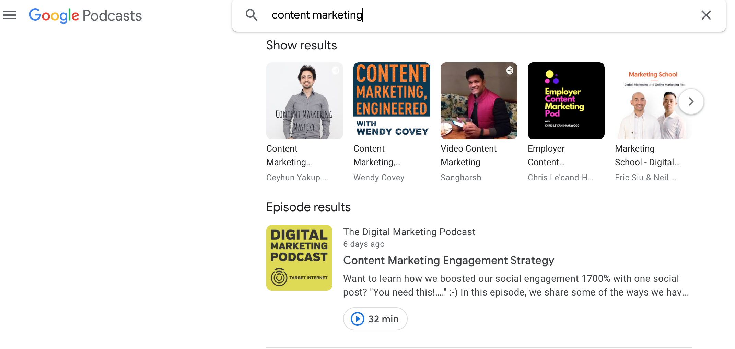The width and height of the screenshot is (735, 349).
Task: Select author Chris Le'cand-H... text
Action: tap(560, 178)
